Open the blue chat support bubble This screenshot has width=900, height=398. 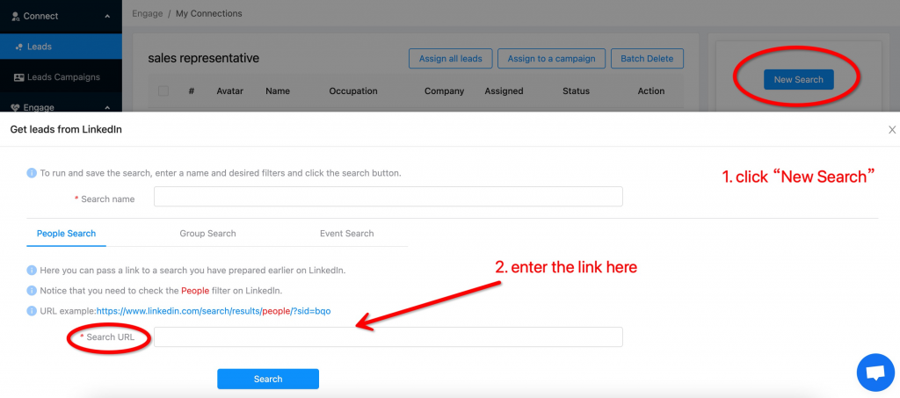click(x=875, y=373)
